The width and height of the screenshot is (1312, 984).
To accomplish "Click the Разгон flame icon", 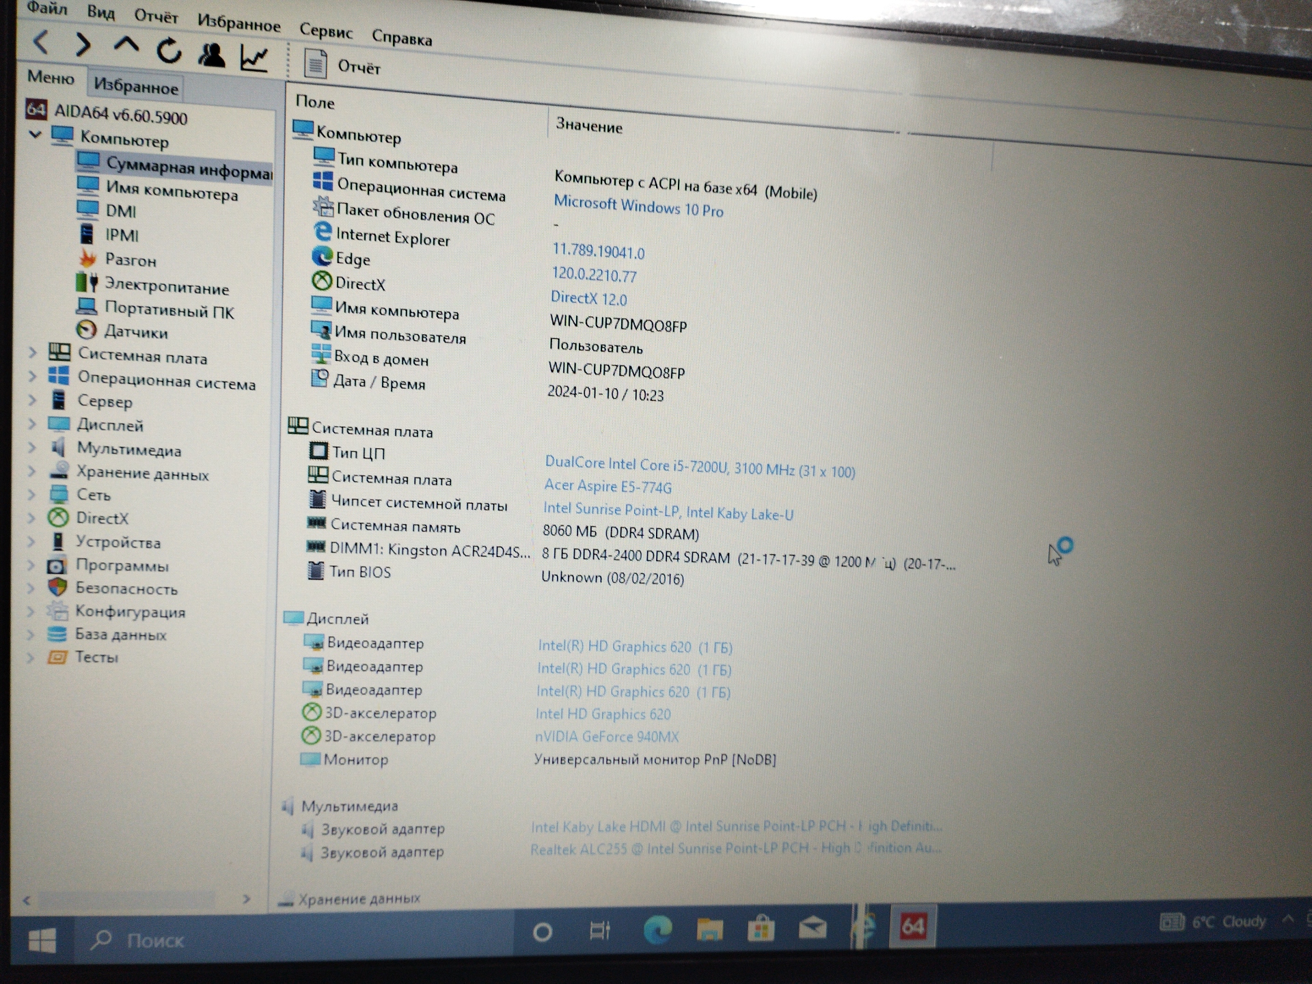I will click(87, 258).
